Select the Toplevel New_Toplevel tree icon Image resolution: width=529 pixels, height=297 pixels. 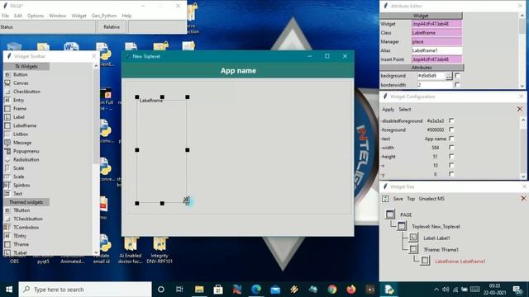[402, 226]
